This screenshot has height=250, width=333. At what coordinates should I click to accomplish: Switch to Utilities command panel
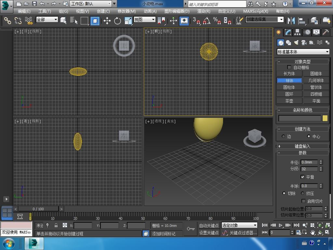point(326,32)
